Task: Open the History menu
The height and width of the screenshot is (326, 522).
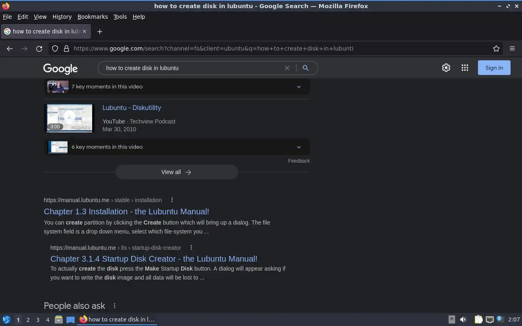Action: tap(62, 17)
